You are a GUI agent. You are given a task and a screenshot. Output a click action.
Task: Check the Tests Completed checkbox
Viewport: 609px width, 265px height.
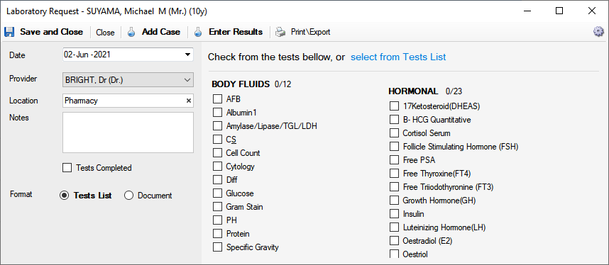pyautogui.click(x=67, y=168)
